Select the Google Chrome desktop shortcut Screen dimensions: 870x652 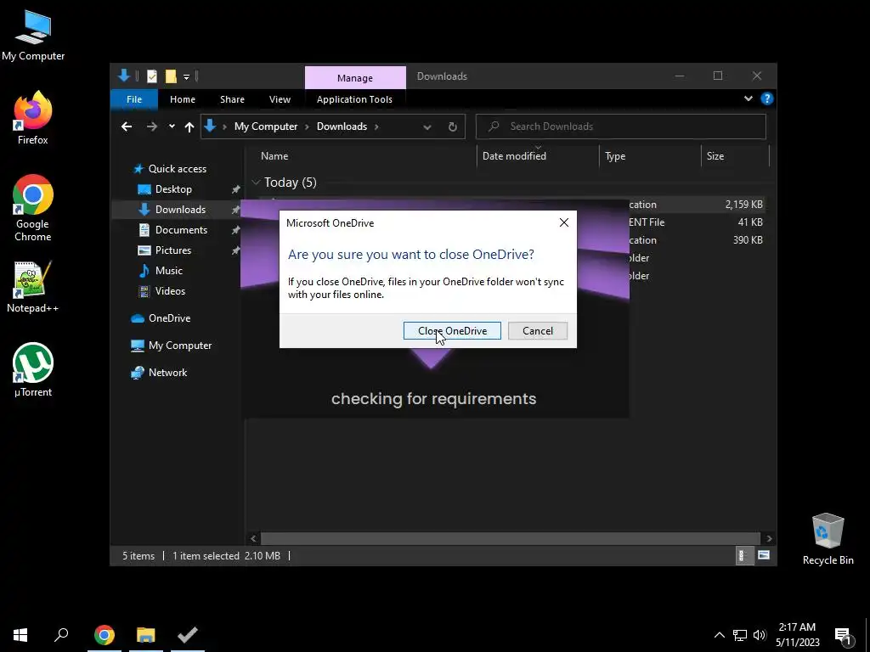tap(33, 209)
